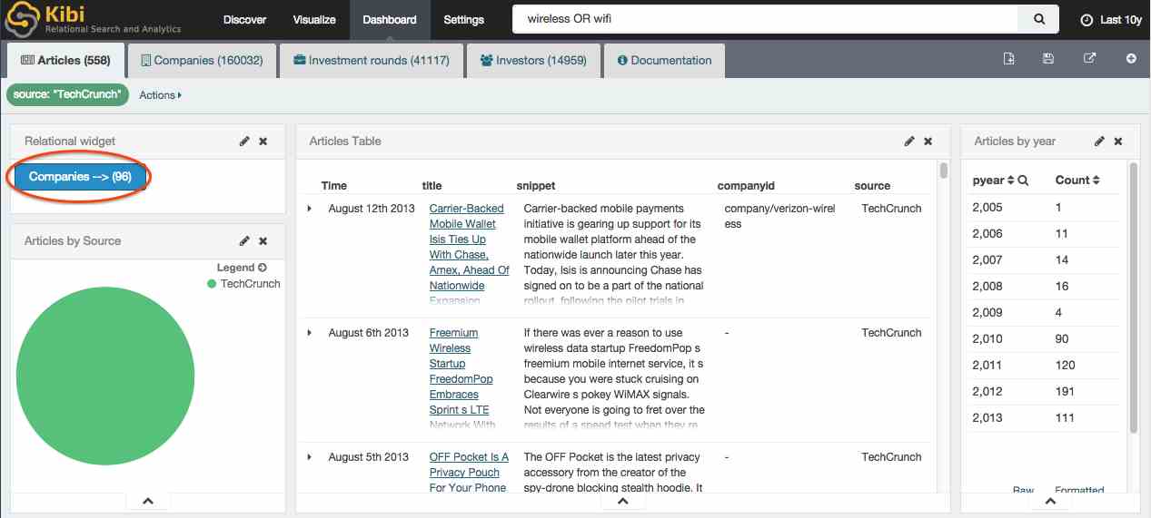Edit the Articles by year panel
The width and height of the screenshot is (1151, 518).
[1099, 142]
